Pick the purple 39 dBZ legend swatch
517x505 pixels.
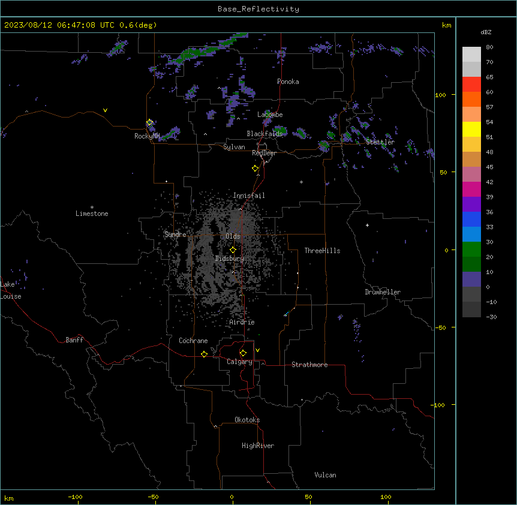pyautogui.click(x=471, y=205)
